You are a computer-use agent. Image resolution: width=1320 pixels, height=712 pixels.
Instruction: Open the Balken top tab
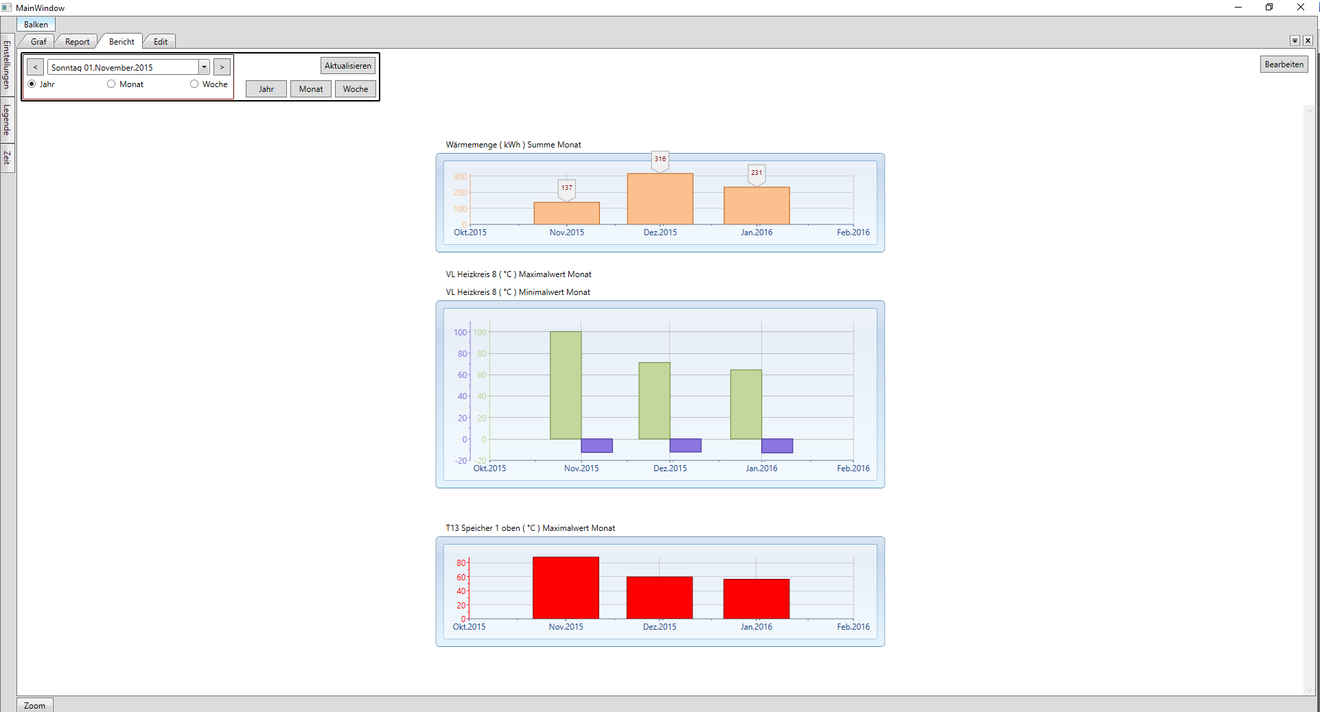[x=36, y=24]
